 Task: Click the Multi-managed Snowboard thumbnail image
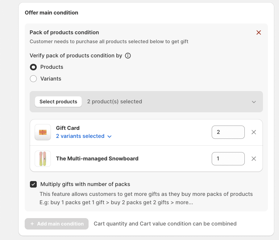click(43, 159)
